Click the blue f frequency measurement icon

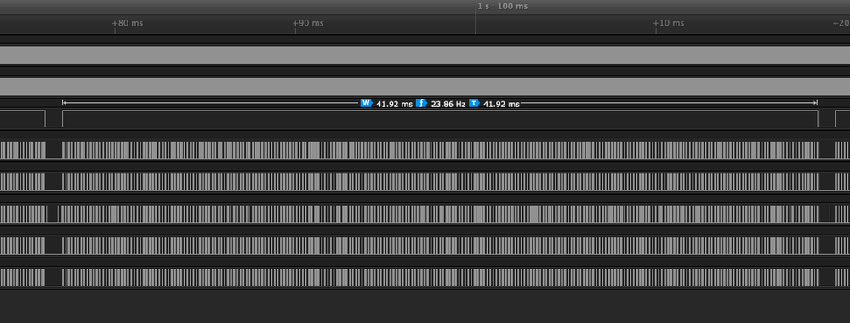tap(422, 103)
